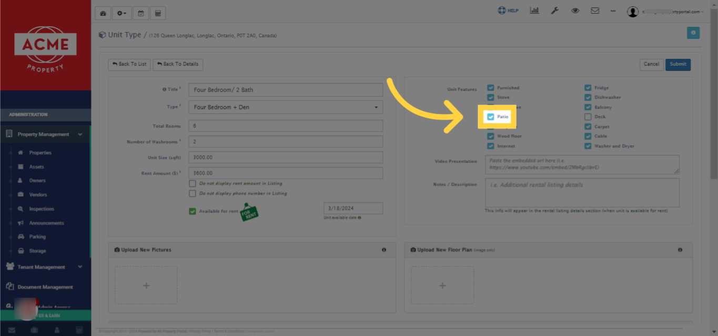Uncheck the Fridge feature
The height and width of the screenshot is (336, 718).
(x=588, y=88)
